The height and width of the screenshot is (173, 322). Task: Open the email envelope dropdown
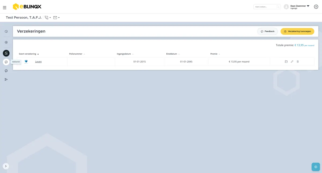[56, 18]
